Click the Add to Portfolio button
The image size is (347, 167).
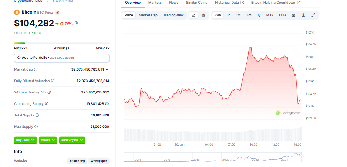pos(61,58)
